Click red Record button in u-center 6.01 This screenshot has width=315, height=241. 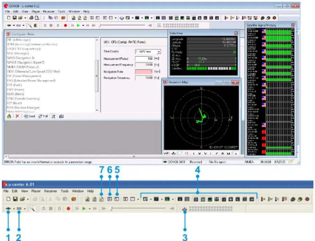pos(68,208)
